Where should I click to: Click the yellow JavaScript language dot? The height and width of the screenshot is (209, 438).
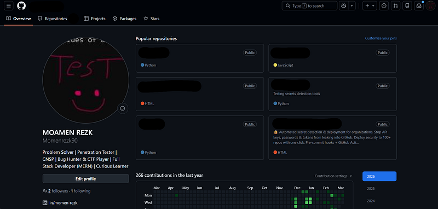275,65
